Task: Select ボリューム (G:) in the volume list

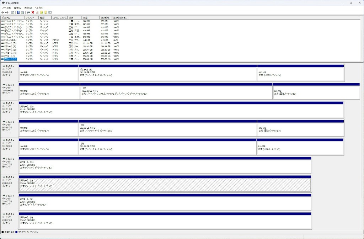Action: coord(60,50)
